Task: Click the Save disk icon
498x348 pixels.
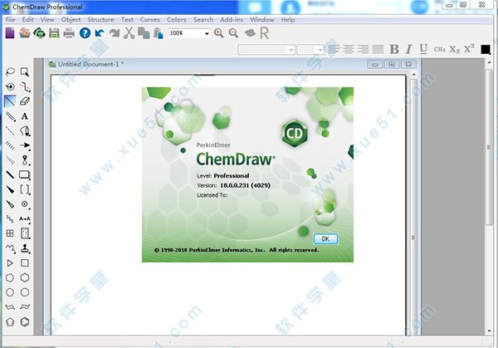Action: point(54,33)
